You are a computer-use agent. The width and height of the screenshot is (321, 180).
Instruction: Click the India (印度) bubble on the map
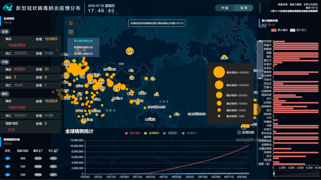117,88
